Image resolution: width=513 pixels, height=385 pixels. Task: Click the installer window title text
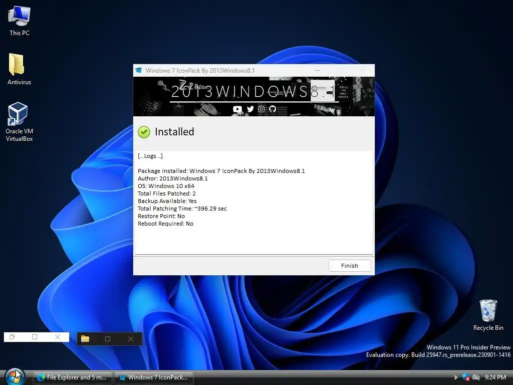tap(200, 70)
